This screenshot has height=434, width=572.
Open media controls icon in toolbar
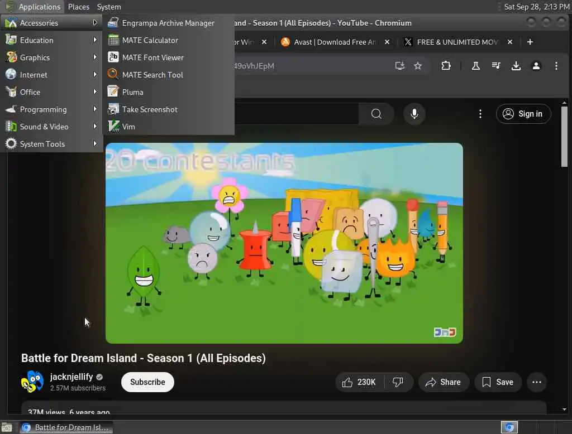(496, 66)
